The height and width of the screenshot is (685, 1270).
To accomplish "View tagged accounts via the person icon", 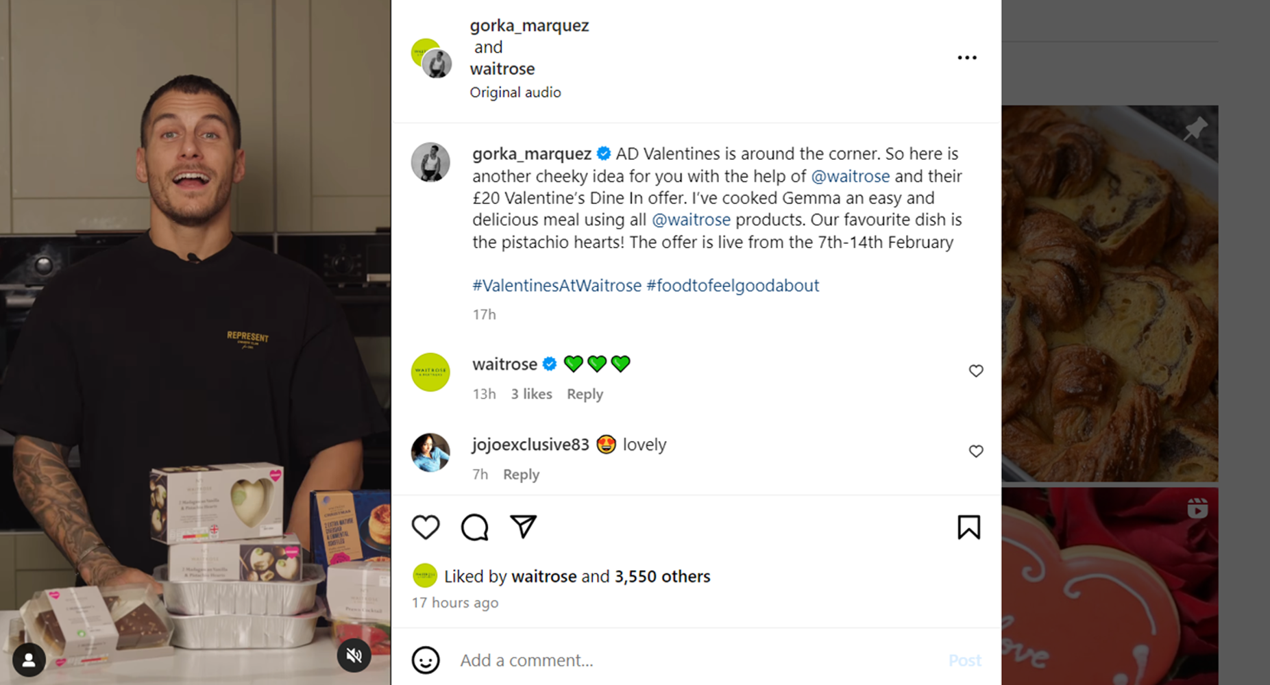I will [27, 660].
